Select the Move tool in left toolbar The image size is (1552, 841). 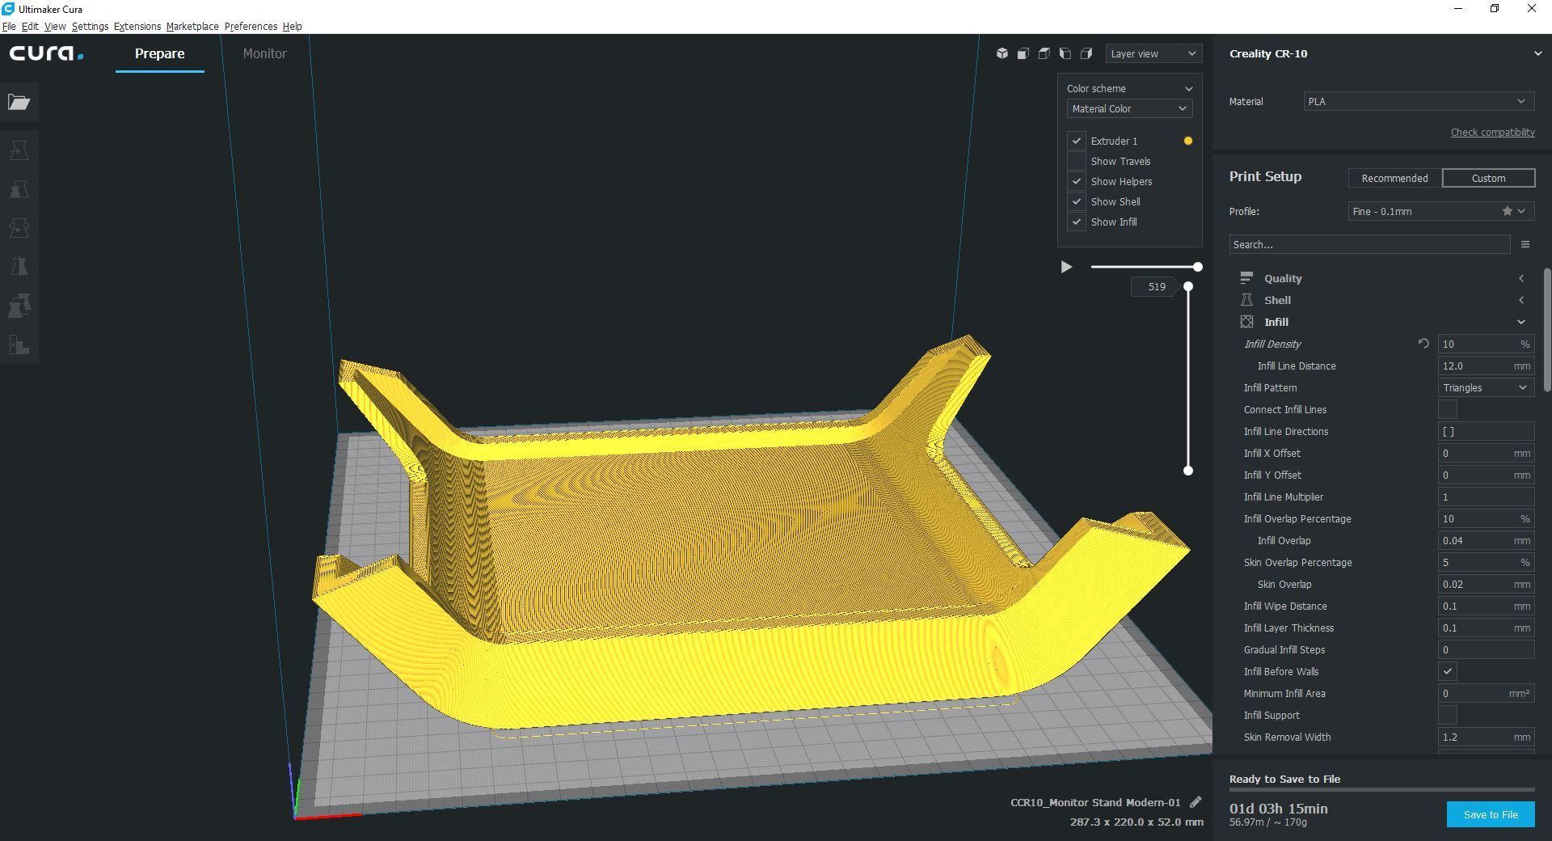click(x=19, y=150)
